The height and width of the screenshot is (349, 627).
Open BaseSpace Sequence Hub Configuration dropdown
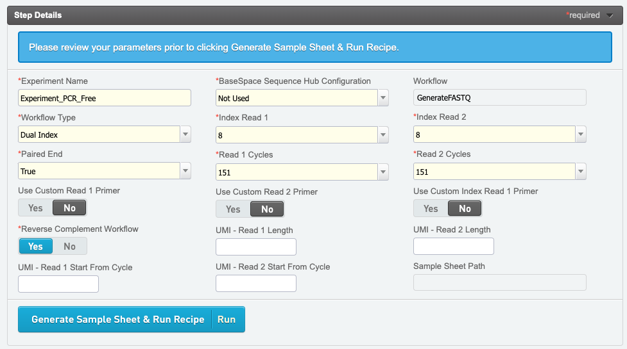(x=383, y=98)
